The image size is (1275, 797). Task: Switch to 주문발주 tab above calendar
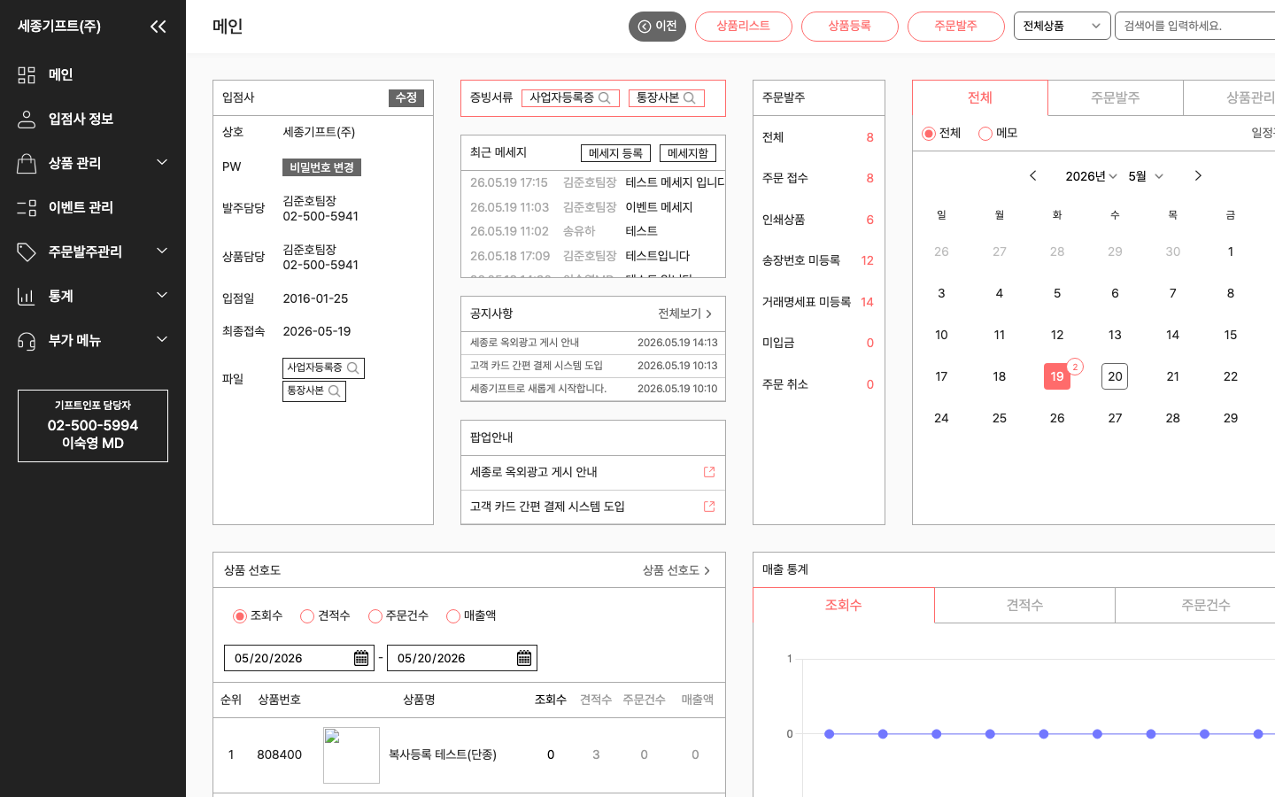point(1116,97)
